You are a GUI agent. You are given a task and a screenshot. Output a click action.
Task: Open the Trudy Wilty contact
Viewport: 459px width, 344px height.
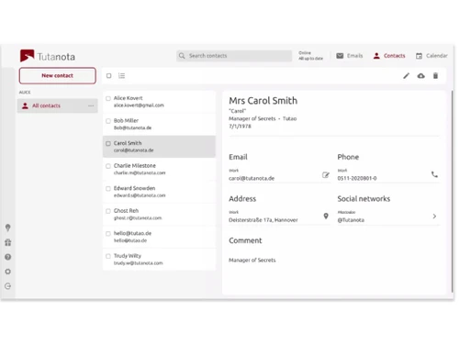tap(159, 260)
